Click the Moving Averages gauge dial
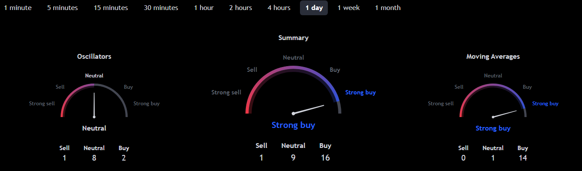Screen dimensions: 582x171 tap(493, 101)
